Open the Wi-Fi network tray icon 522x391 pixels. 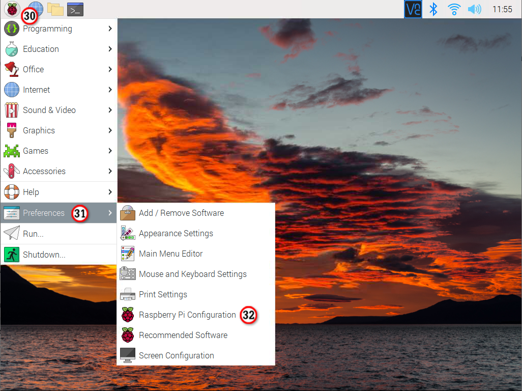click(x=454, y=9)
